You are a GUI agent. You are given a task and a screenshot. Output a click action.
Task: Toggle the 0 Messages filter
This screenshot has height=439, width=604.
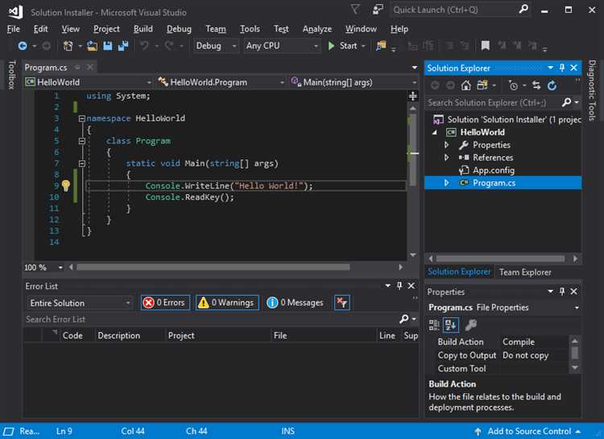295,303
